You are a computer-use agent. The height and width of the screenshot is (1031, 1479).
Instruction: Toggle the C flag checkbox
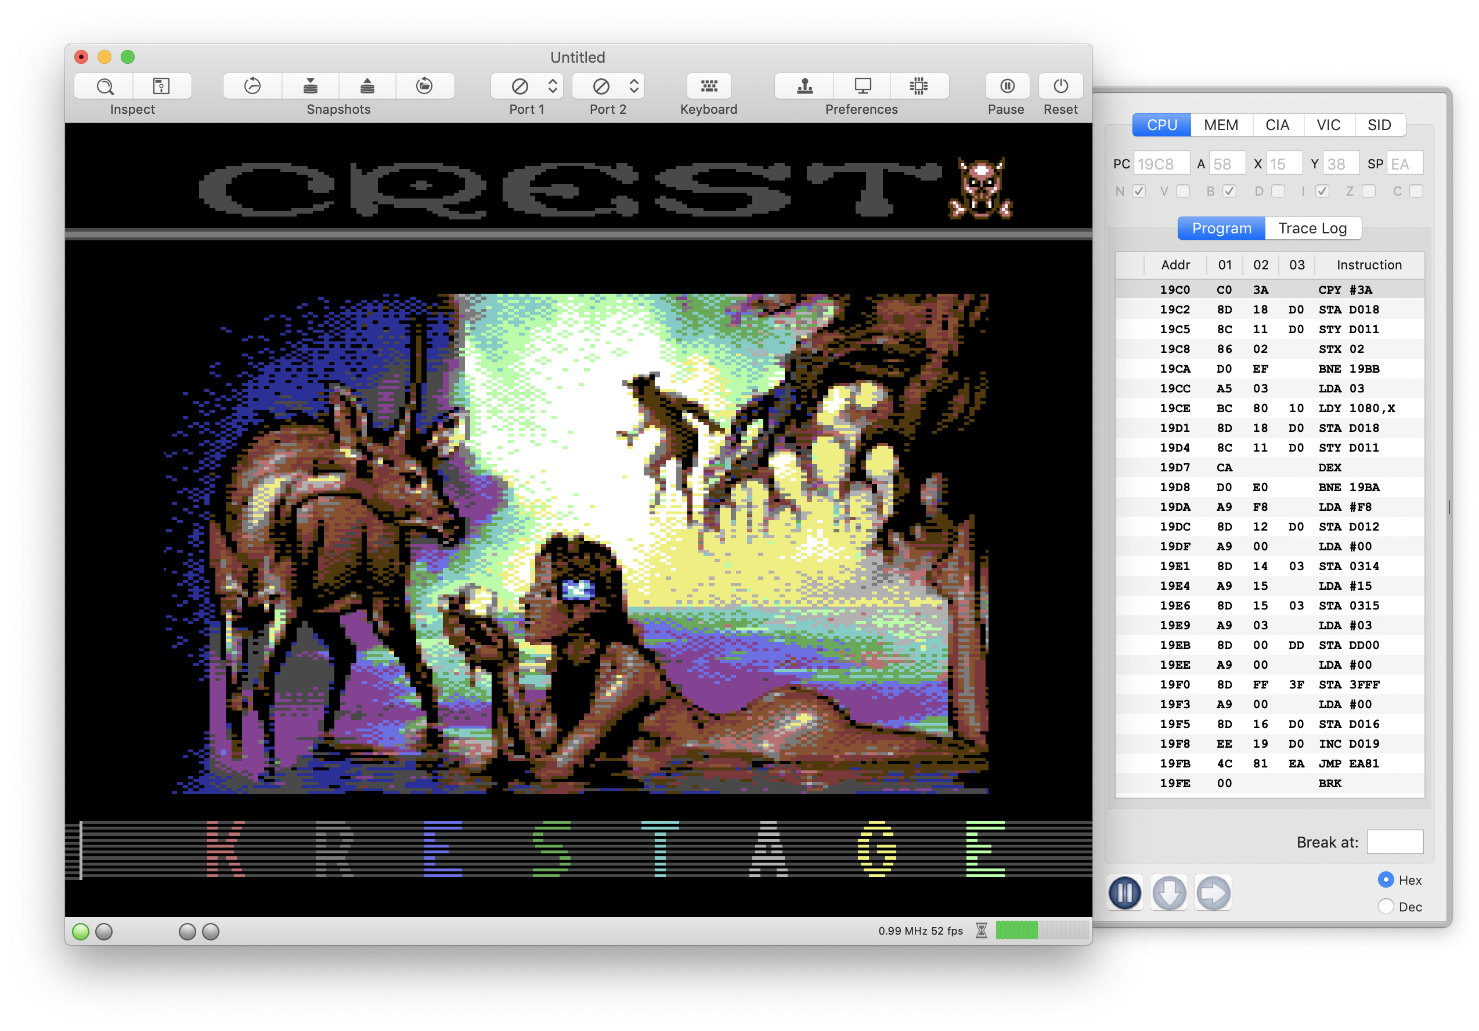click(x=1416, y=192)
